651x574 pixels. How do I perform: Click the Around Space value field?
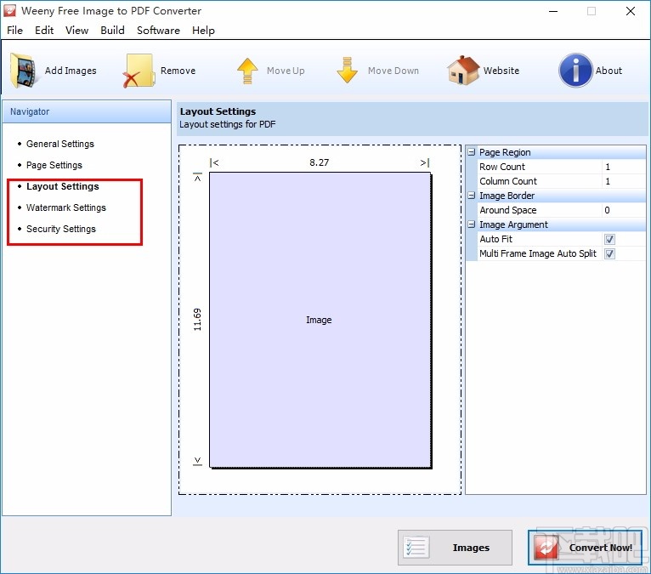coord(624,210)
